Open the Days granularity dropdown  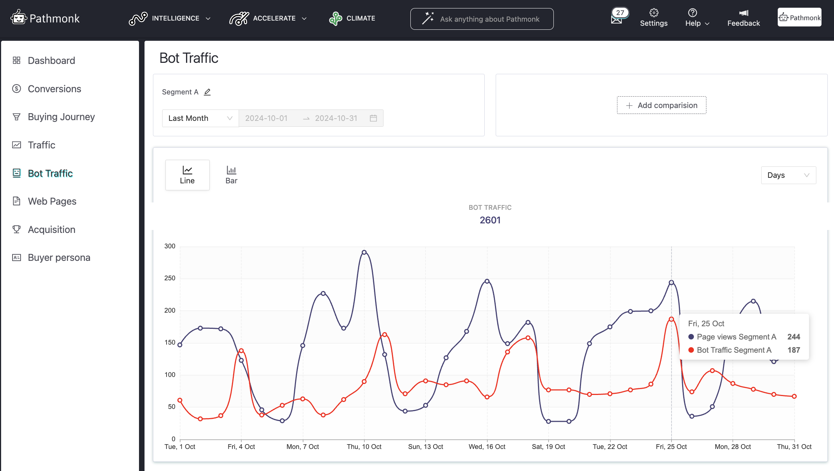pyautogui.click(x=788, y=175)
